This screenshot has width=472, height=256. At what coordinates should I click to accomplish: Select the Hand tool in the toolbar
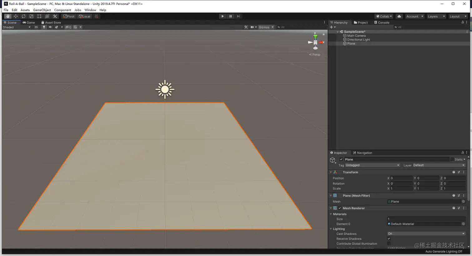[8, 16]
